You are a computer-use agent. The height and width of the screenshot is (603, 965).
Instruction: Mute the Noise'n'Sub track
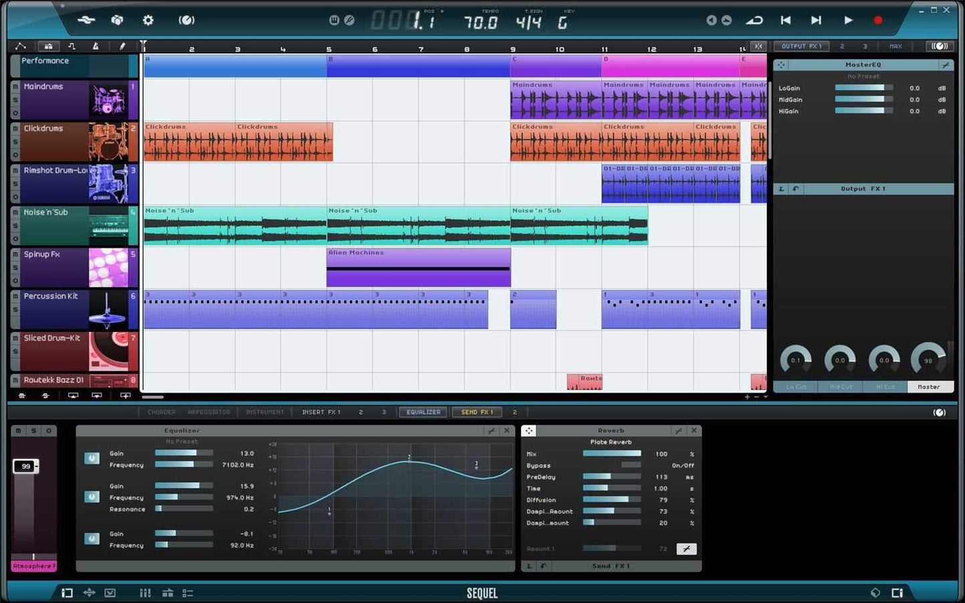(x=15, y=212)
